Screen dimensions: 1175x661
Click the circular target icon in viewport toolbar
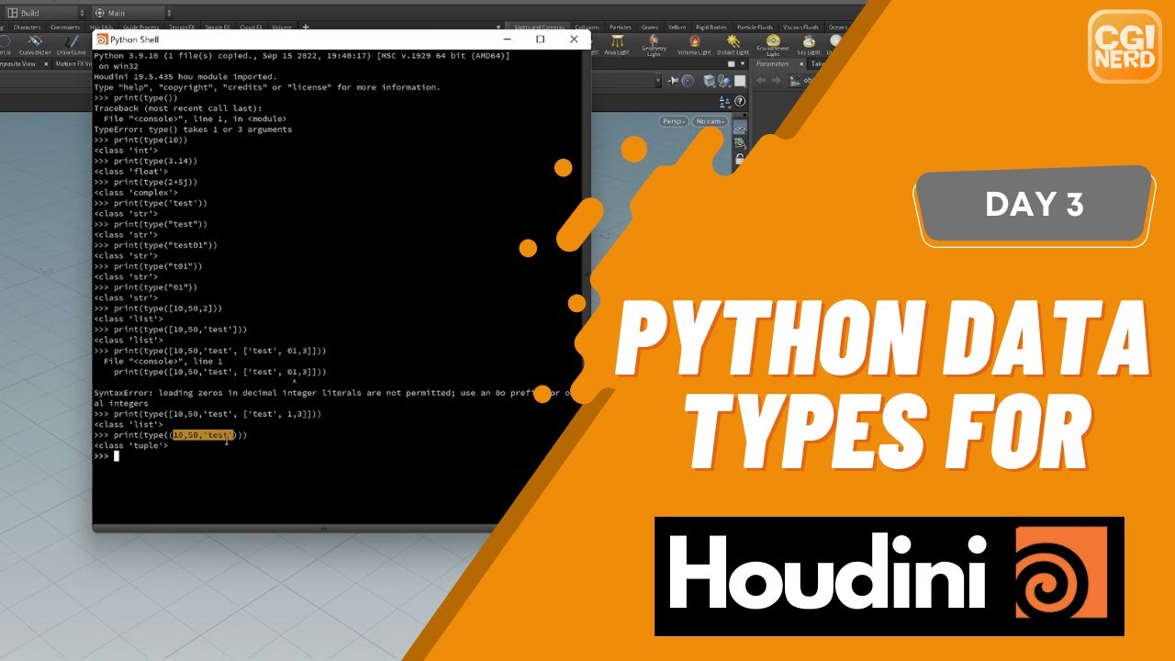(688, 81)
